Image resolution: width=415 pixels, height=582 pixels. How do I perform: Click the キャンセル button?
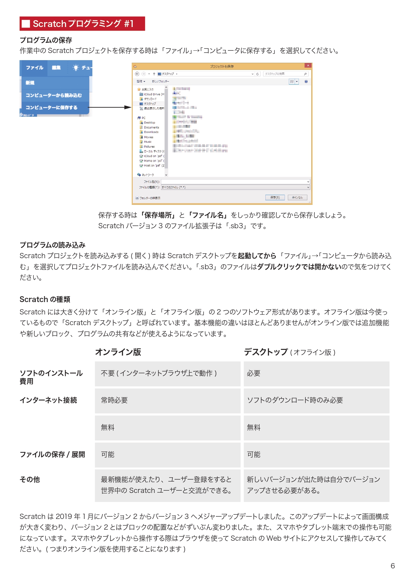tap(297, 197)
